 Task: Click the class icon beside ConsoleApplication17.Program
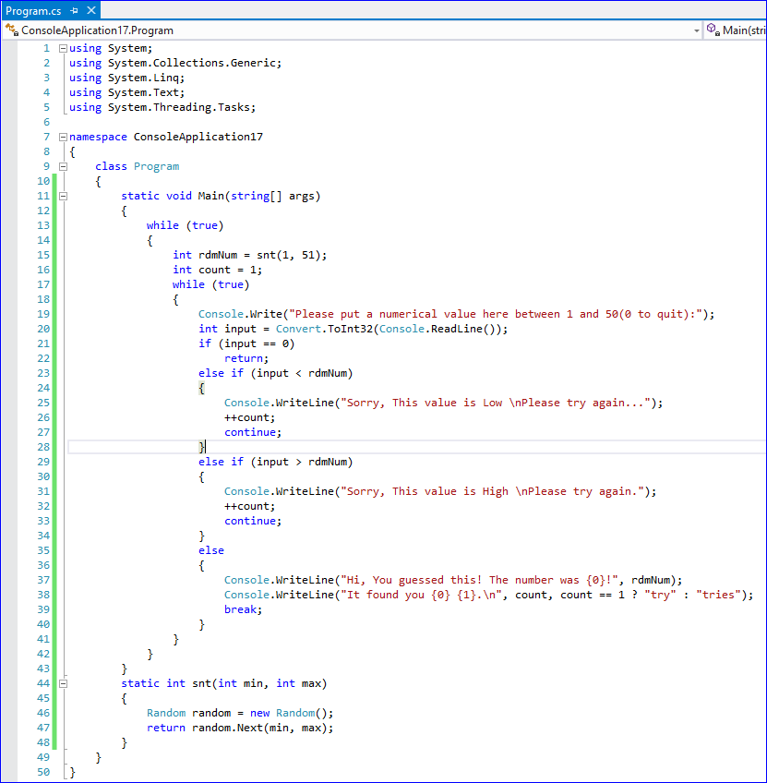[x=12, y=30]
